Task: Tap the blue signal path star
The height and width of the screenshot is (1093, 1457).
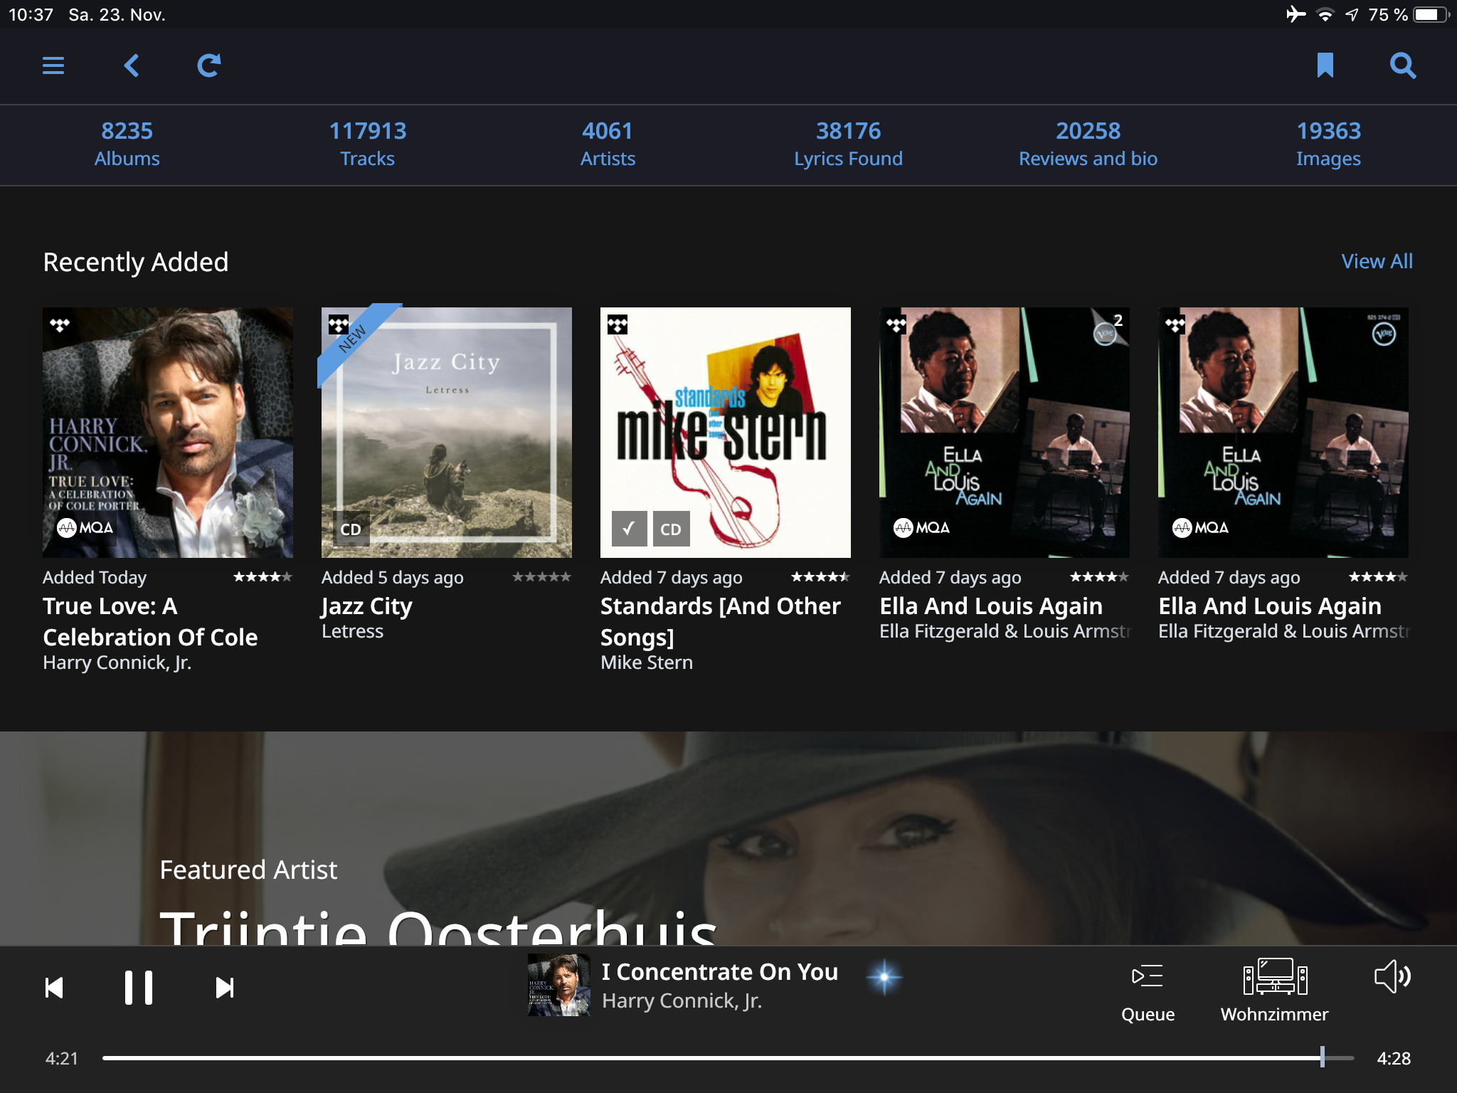Action: click(884, 977)
